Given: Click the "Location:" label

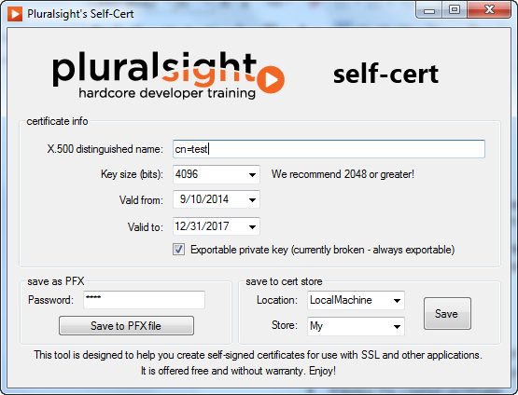Looking at the screenshot, I should 277,300.
